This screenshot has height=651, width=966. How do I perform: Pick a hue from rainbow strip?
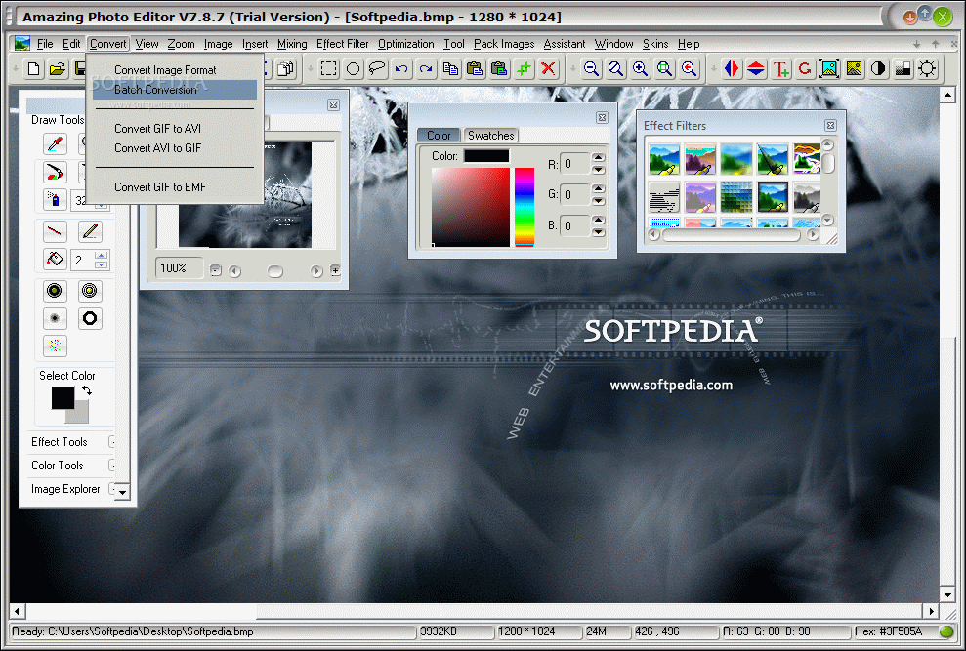(525, 207)
